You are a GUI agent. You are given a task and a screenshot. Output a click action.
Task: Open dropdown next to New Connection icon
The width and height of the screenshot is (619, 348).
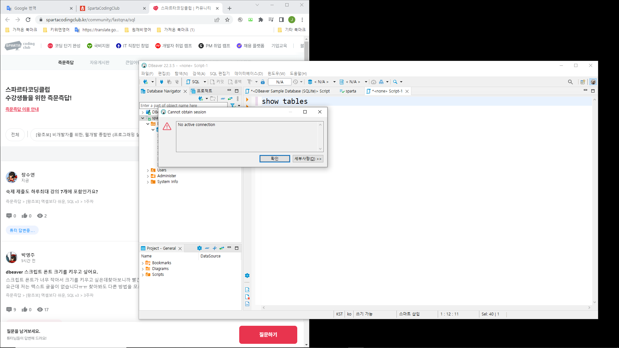152,82
